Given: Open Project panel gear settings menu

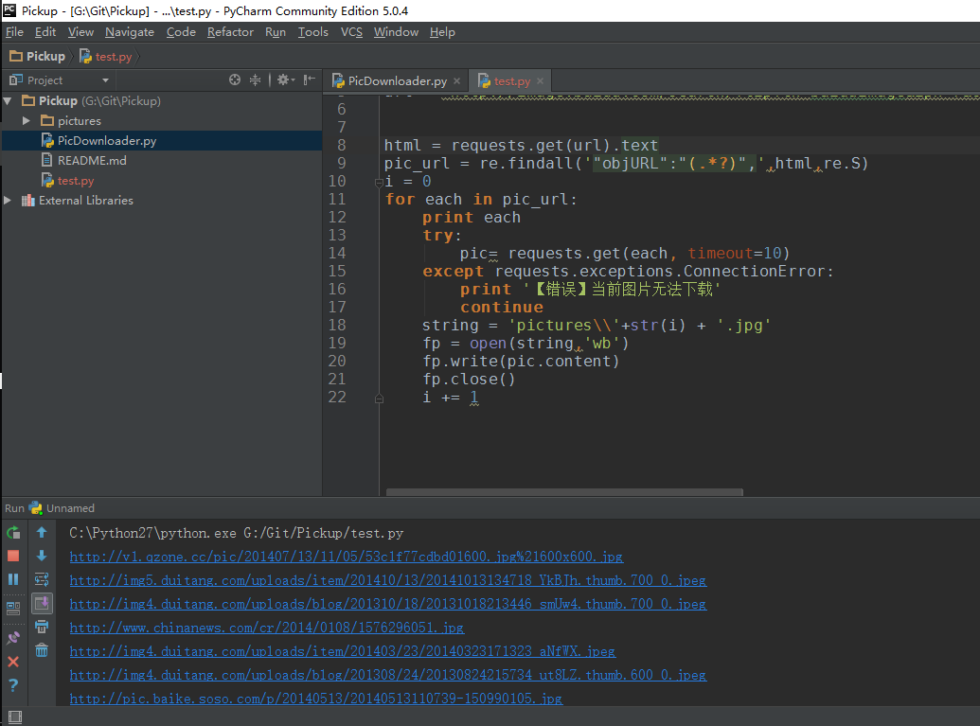Looking at the screenshot, I should [x=286, y=80].
